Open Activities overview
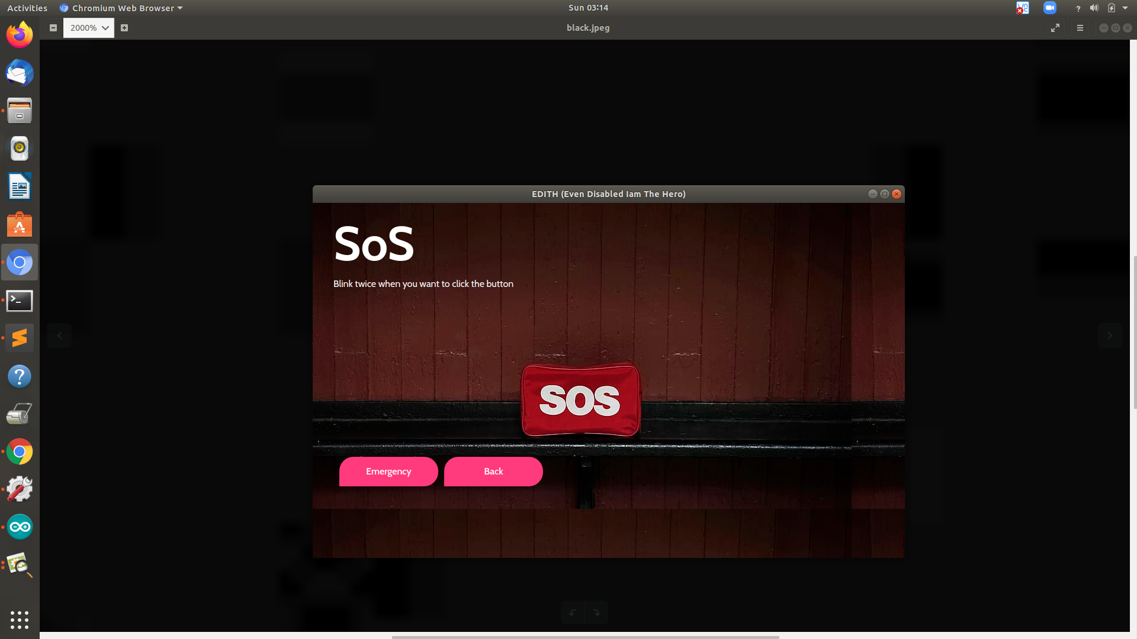The width and height of the screenshot is (1137, 639). 27,8
